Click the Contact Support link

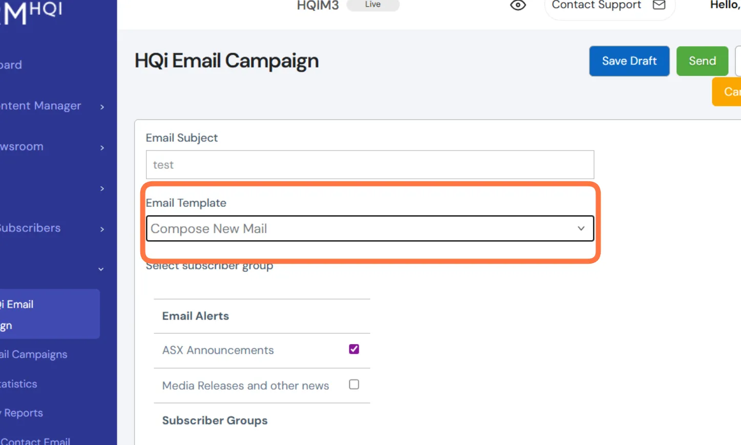pyautogui.click(x=596, y=5)
